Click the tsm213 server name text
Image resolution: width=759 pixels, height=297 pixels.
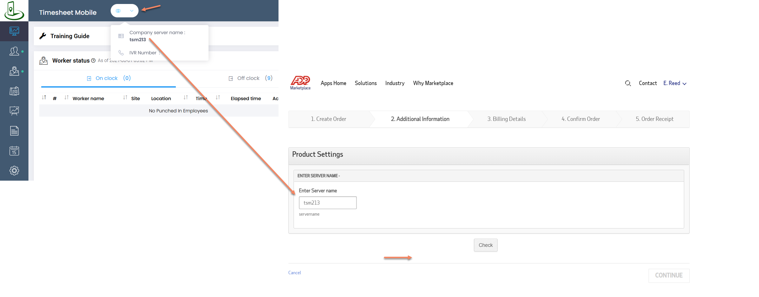click(138, 40)
